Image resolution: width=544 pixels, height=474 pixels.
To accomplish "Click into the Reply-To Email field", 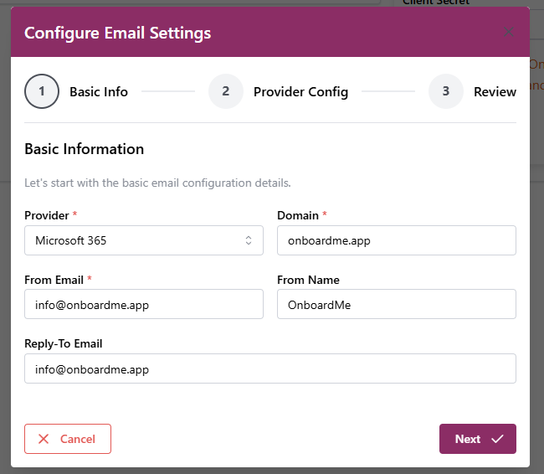I will point(270,368).
